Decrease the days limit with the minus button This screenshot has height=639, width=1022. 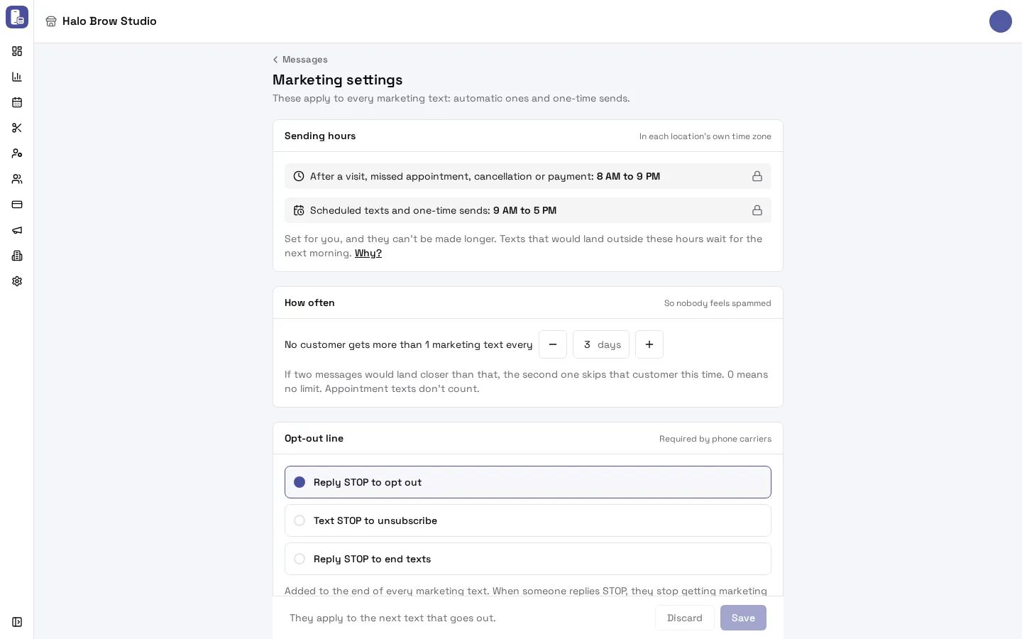coord(553,344)
